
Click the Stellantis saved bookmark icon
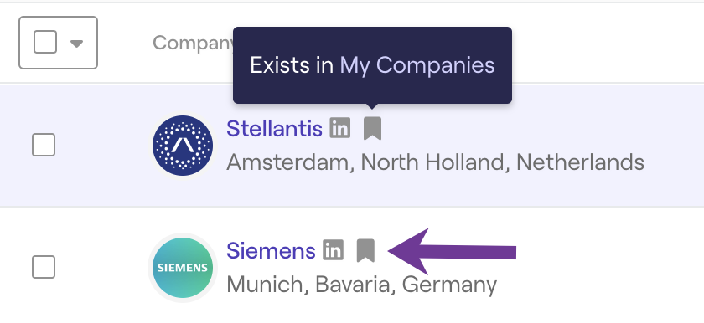372,129
